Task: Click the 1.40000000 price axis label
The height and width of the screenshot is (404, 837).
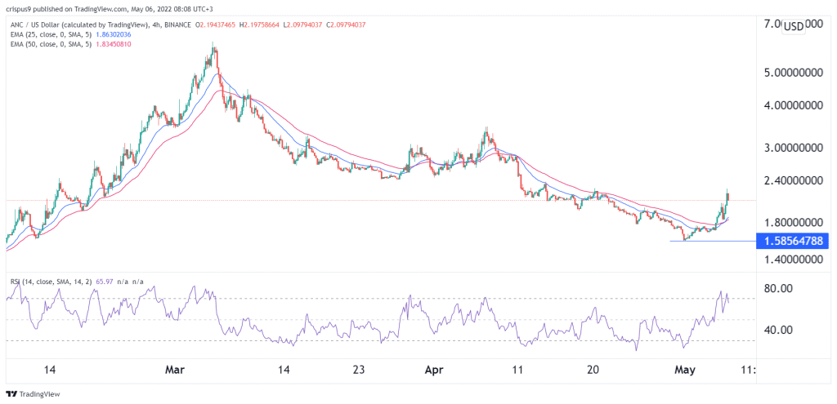Action: (x=793, y=260)
